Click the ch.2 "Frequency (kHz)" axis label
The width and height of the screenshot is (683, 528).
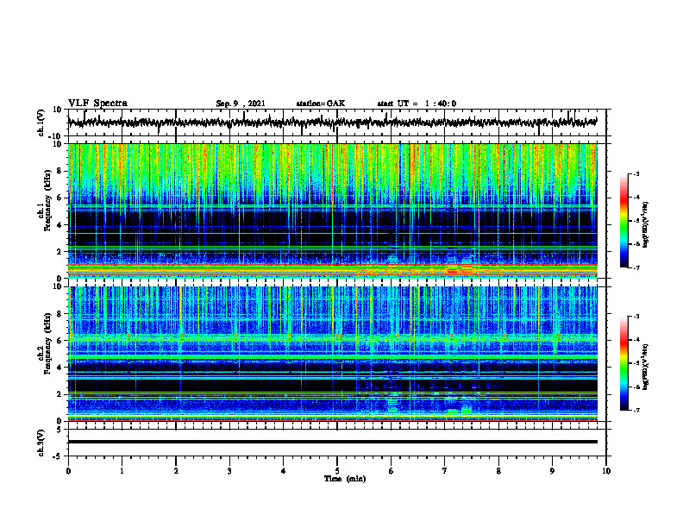(48, 343)
